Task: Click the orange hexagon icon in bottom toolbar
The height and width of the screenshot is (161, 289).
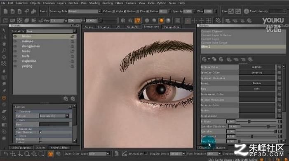Action: click(50, 154)
